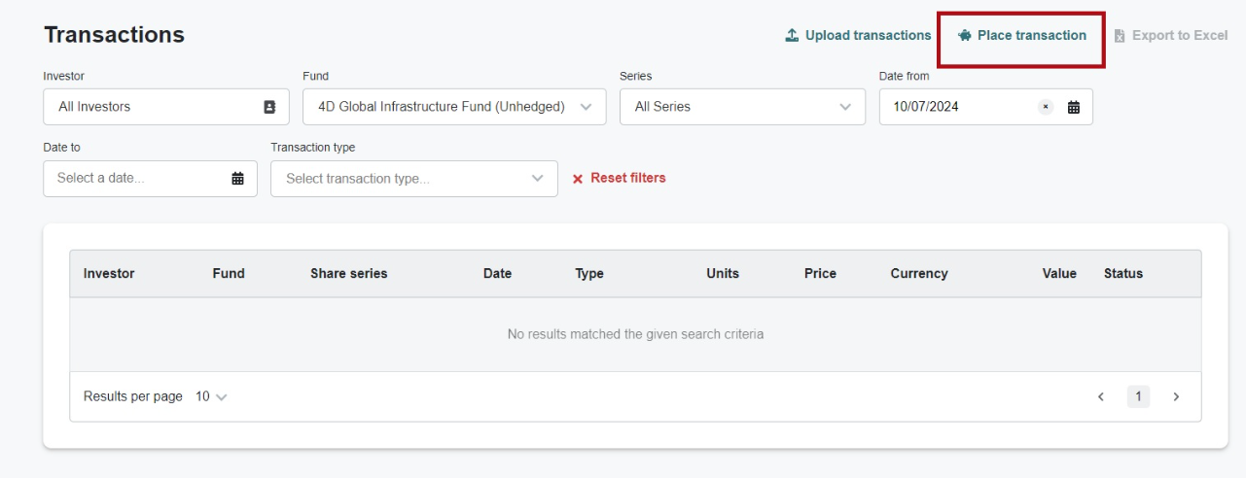Screen dimensions: 1246x478
Task: Click the Export to Excel icon
Action: coord(1120,36)
